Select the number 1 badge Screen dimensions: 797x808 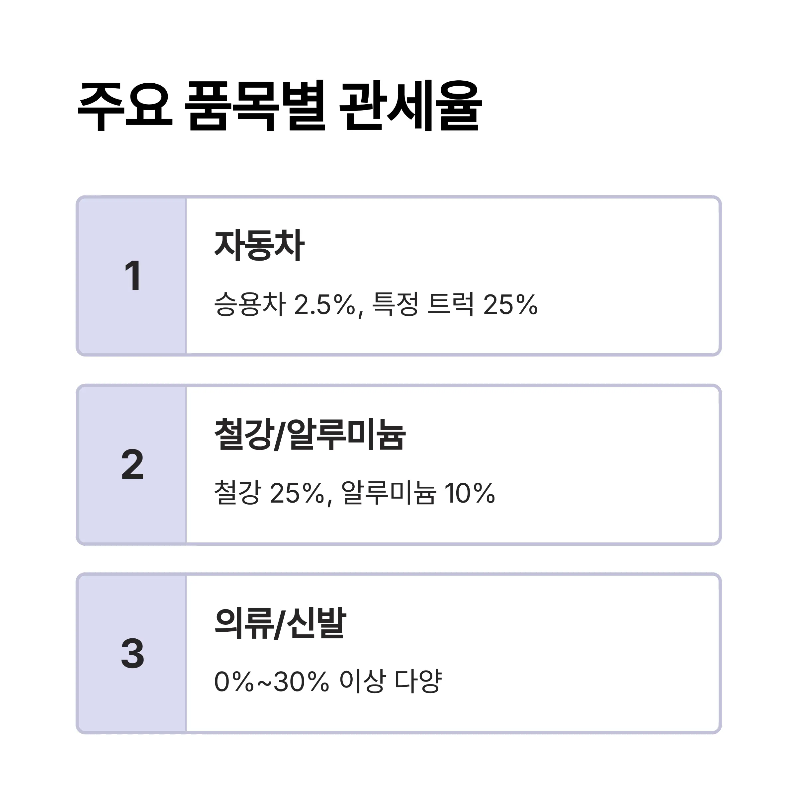coord(133,276)
